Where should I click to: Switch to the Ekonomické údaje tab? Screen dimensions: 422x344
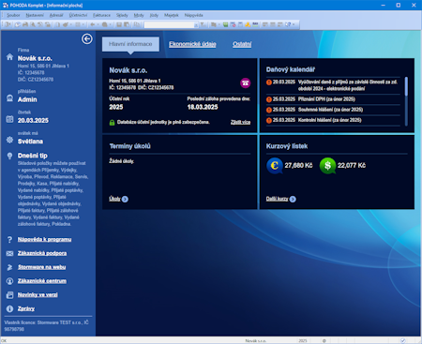(x=192, y=44)
